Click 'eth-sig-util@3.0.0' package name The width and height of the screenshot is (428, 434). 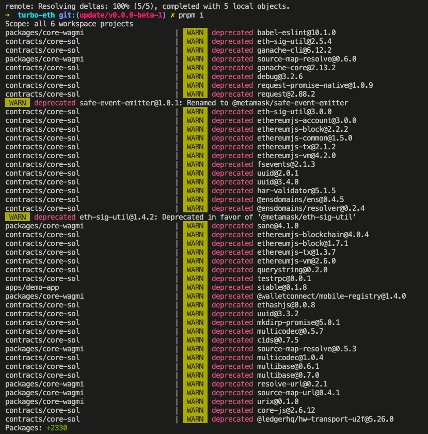(294, 112)
